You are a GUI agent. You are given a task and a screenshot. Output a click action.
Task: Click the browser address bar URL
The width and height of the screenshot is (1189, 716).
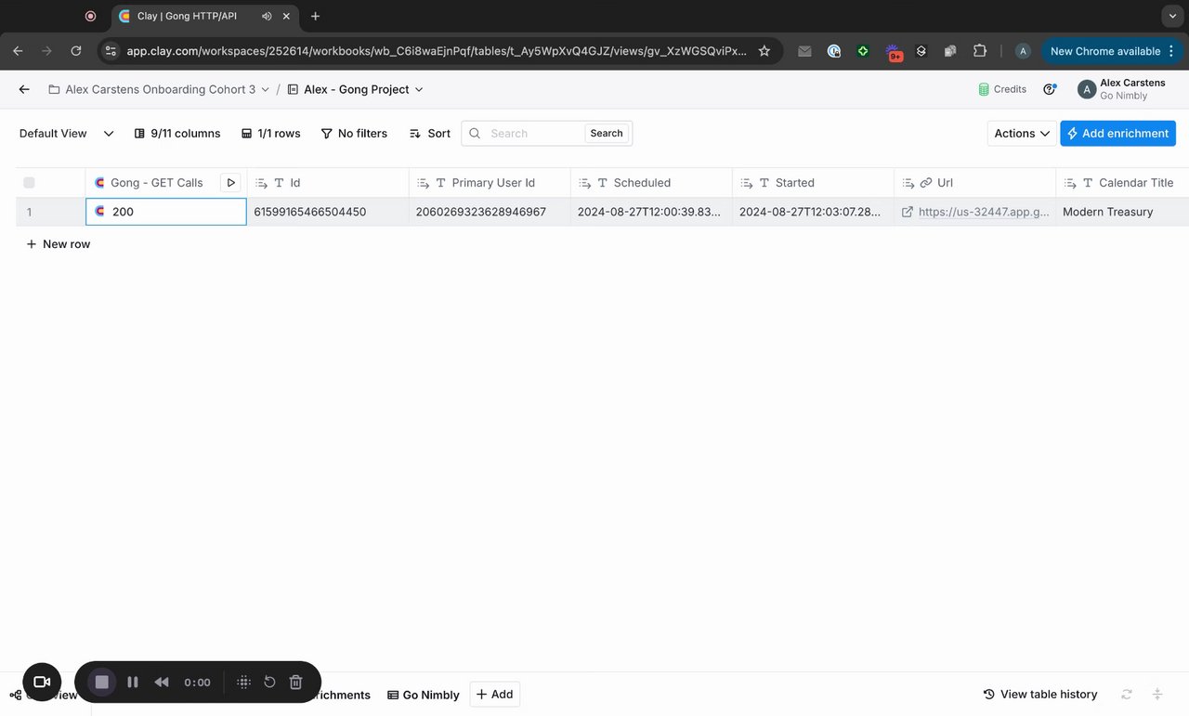click(437, 51)
